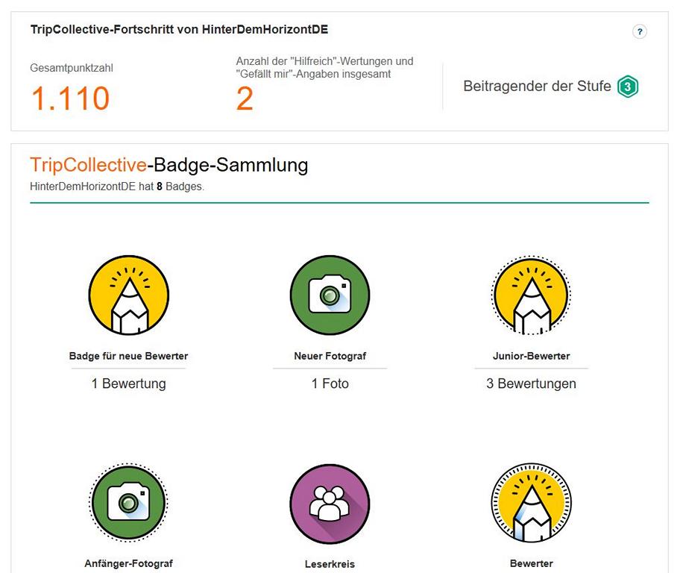This screenshot has width=680, height=573.
Task: Click the 'Anfänger-Fotograf' label
Action: click(129, 563)
